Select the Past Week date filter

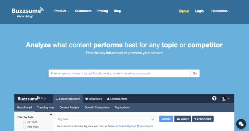point(25,127)
